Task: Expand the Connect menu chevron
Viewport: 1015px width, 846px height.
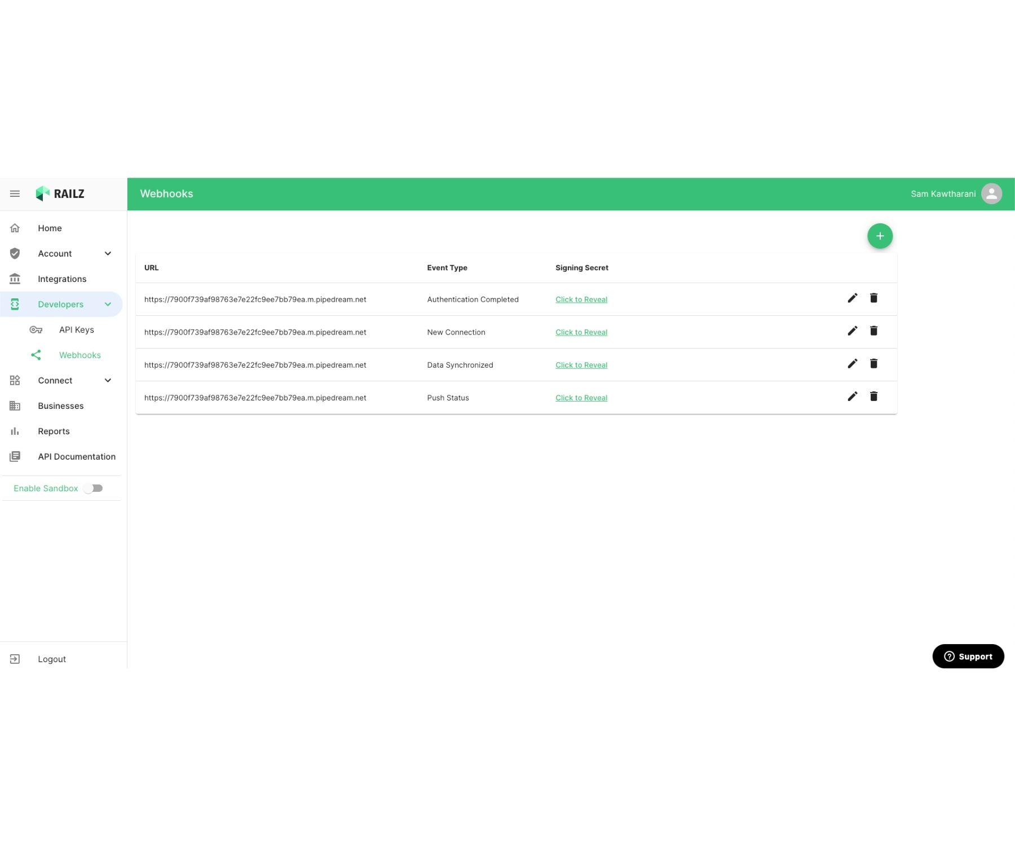Action: click(108, 381)
